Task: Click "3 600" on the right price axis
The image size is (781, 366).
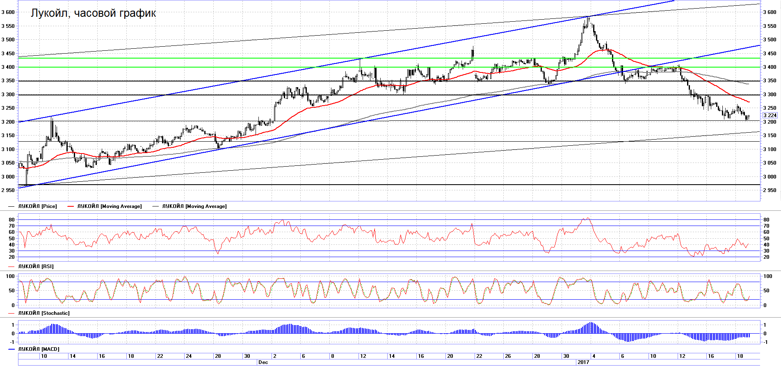Action: pyautogui.click(x=770, y=12)
